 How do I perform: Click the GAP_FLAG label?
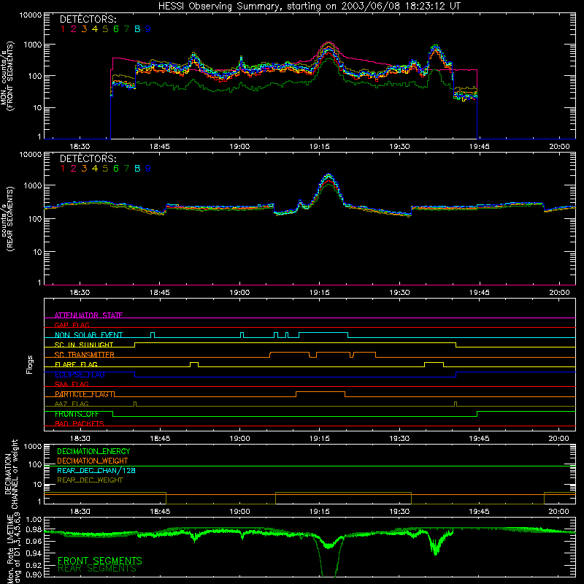pos(72,325)
